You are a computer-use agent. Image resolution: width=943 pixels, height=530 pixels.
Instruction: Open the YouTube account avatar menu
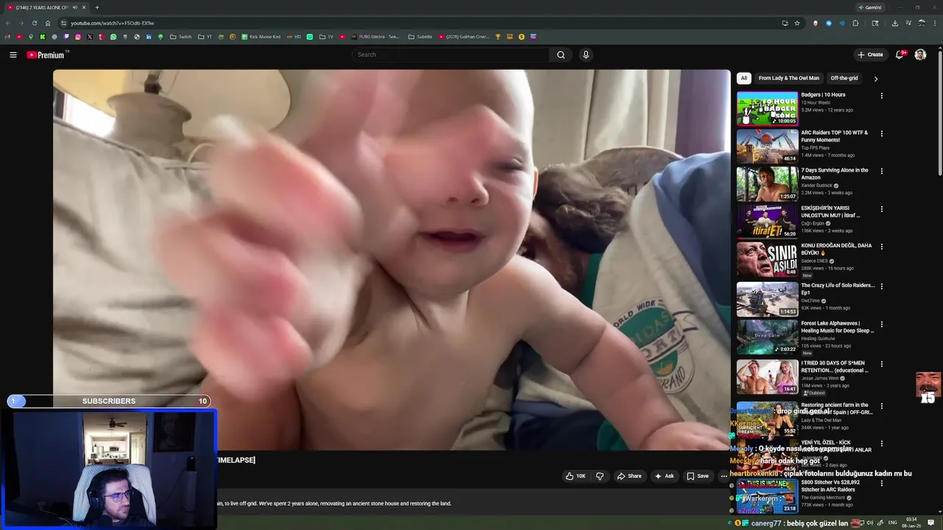click(x=920, y=54)
